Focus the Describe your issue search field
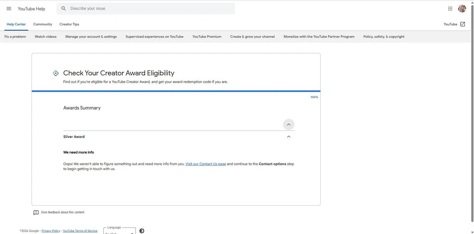Viewport: 474px width, 234px height. (x=146, y=8)
